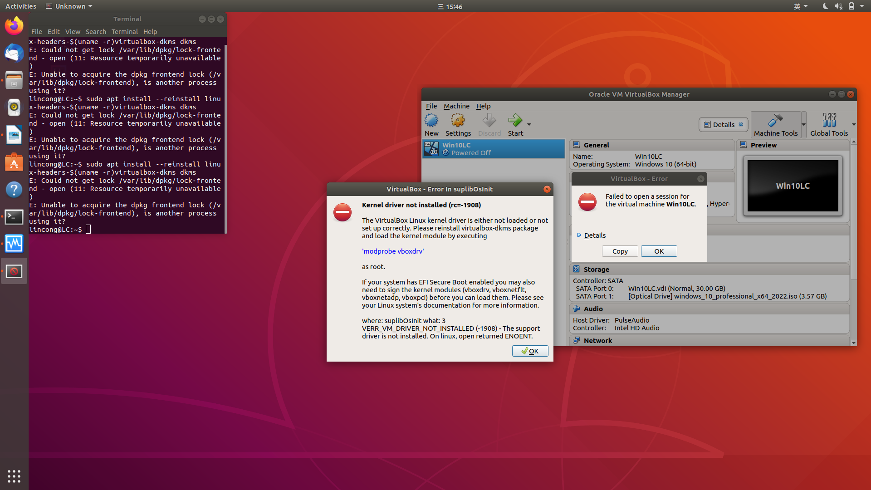Expand the Start button dropdown arrow
Viewport: 871px width, 490px height.
pos(529,124)
